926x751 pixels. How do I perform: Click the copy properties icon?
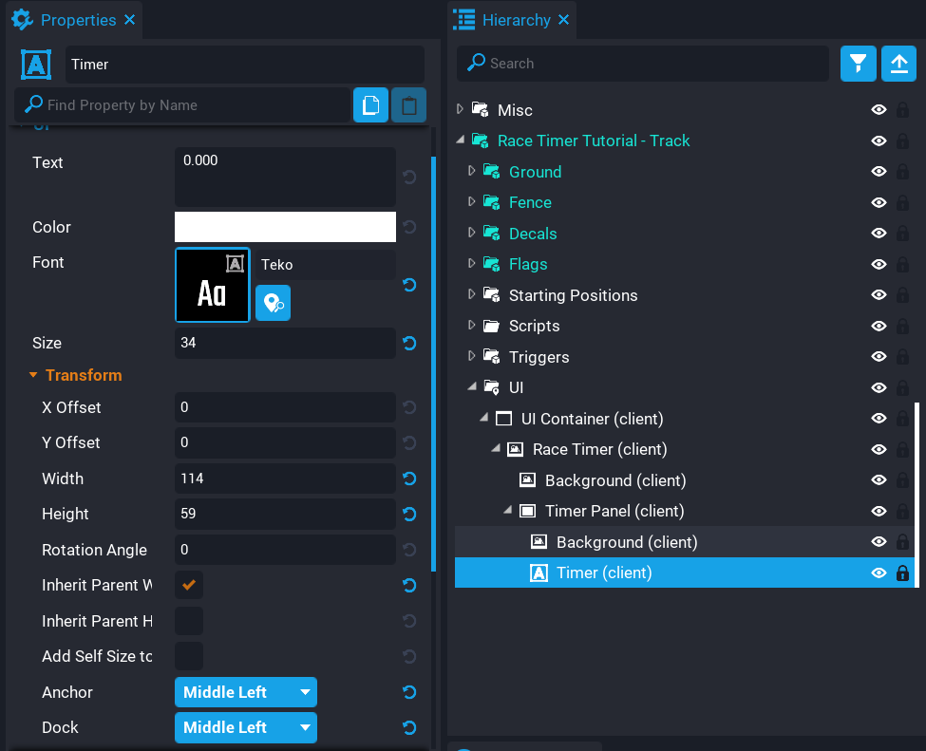(x=370, y=105)
